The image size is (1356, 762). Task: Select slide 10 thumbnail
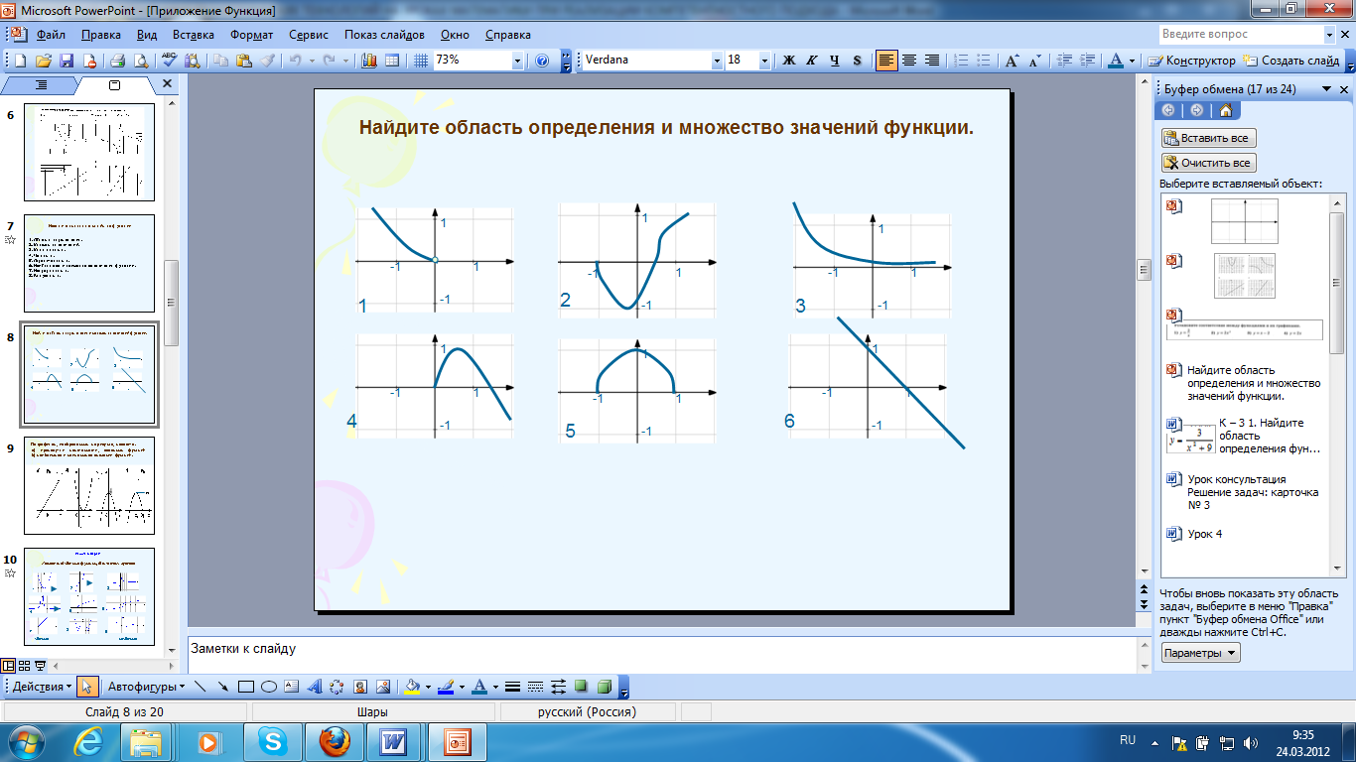[89, 596]
